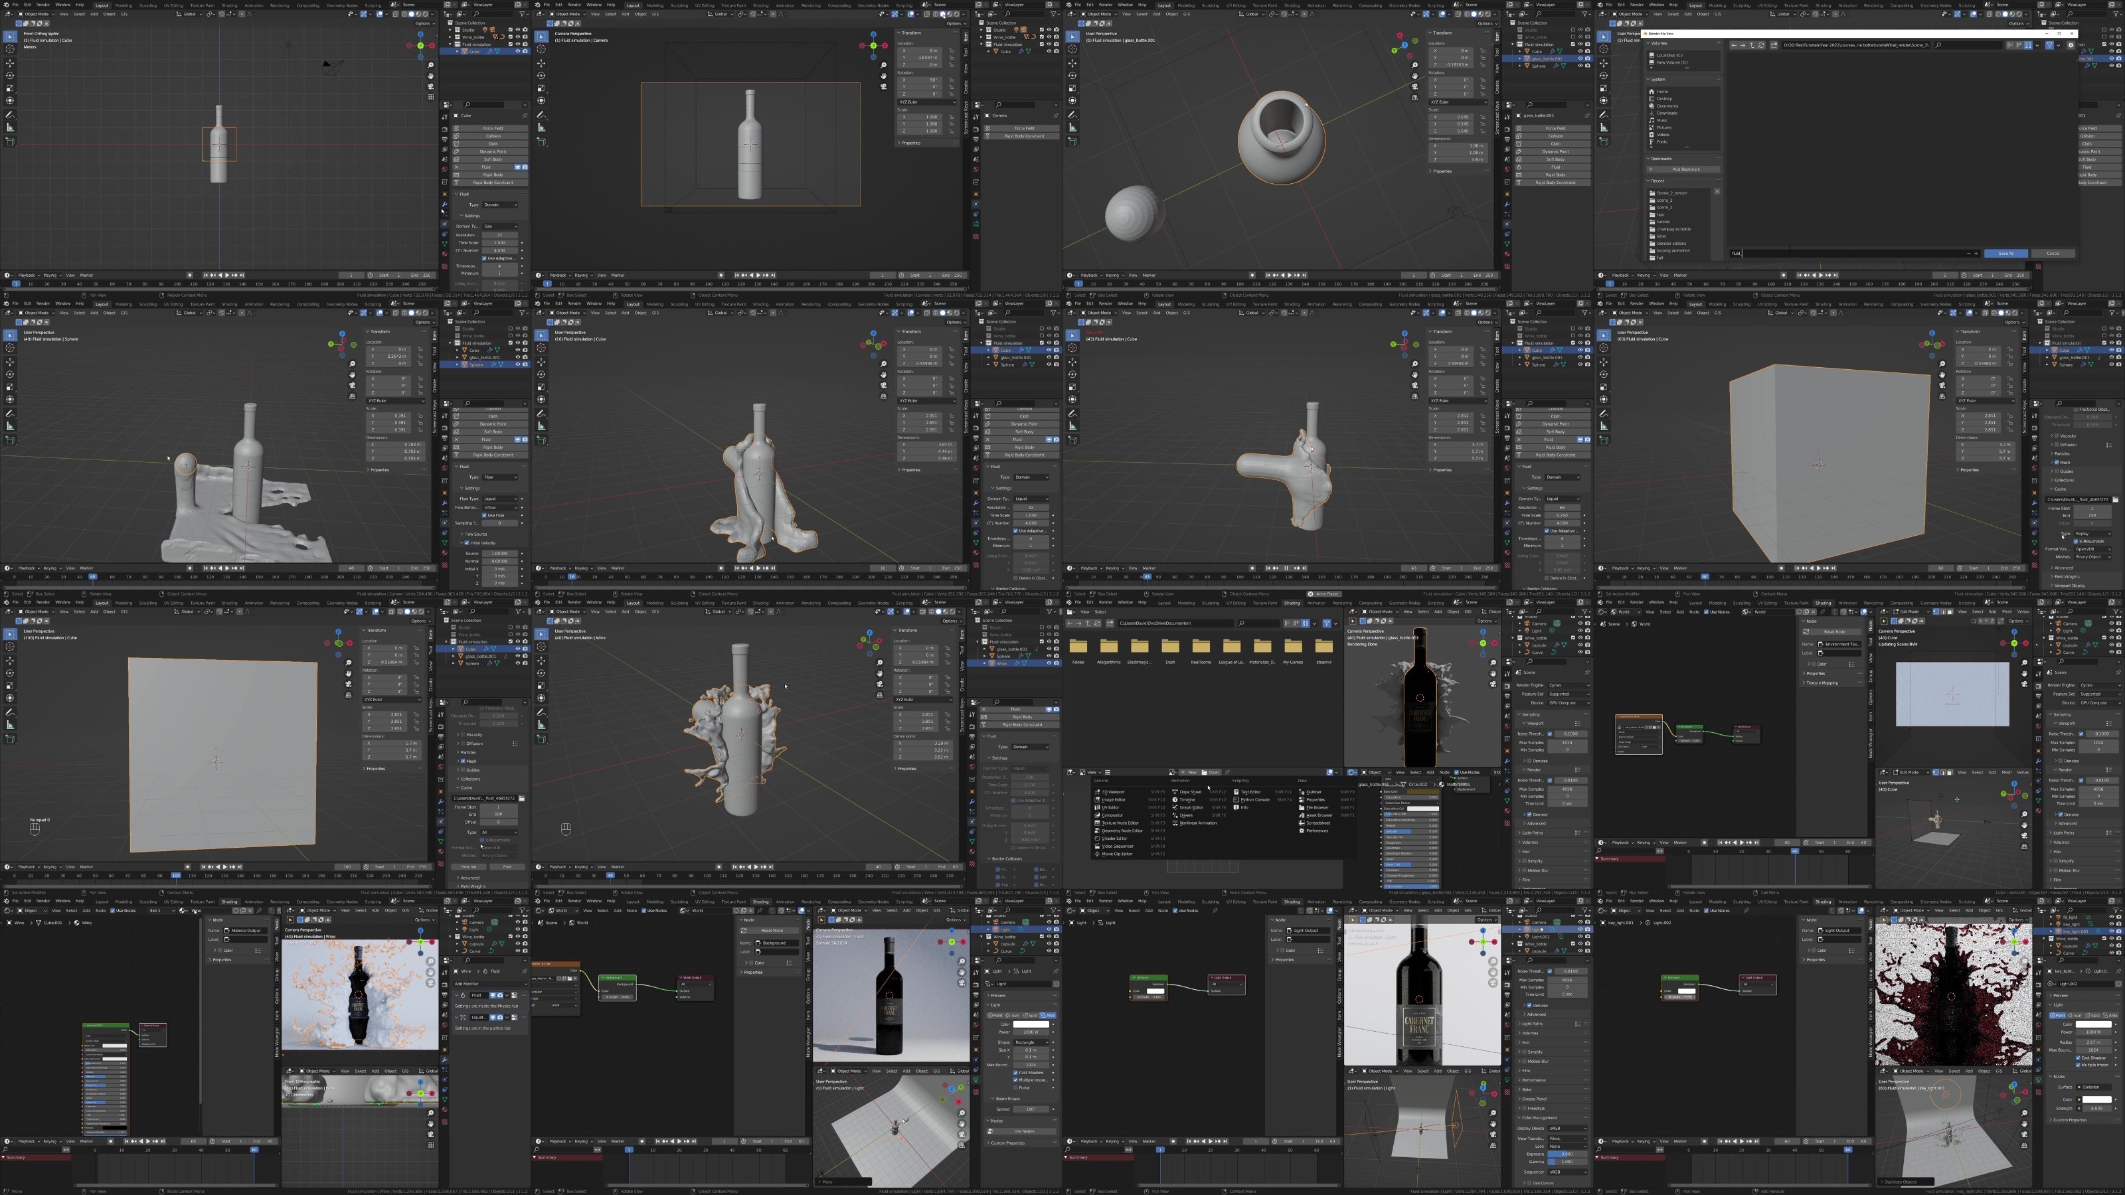Select the Add Cube tool in Front Orthographic screenshot
2125x1195 pixels.
10,141
